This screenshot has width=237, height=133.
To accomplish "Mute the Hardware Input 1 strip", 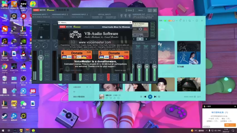I will pos(47,79).
